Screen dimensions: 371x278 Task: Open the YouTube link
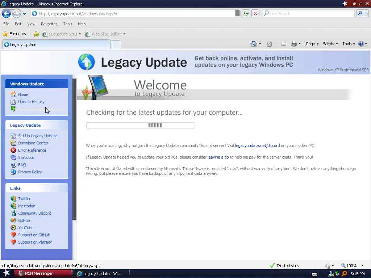coord(26,228)
